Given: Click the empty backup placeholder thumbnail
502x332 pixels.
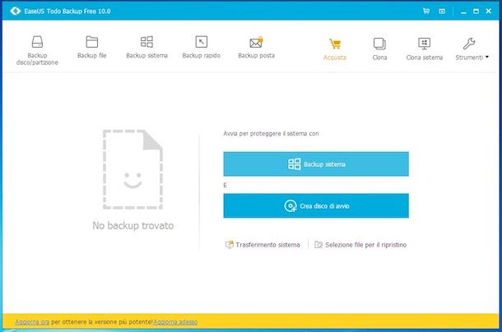Looking at the screenshot, I should (132, 169).
